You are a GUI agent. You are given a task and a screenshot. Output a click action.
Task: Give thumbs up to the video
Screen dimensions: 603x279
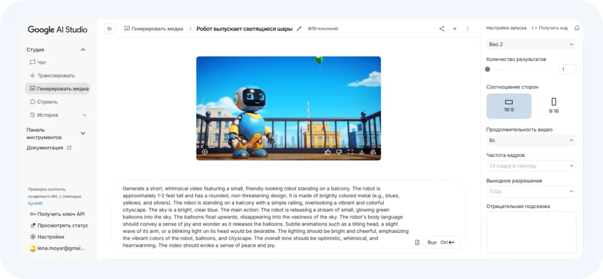328,152
